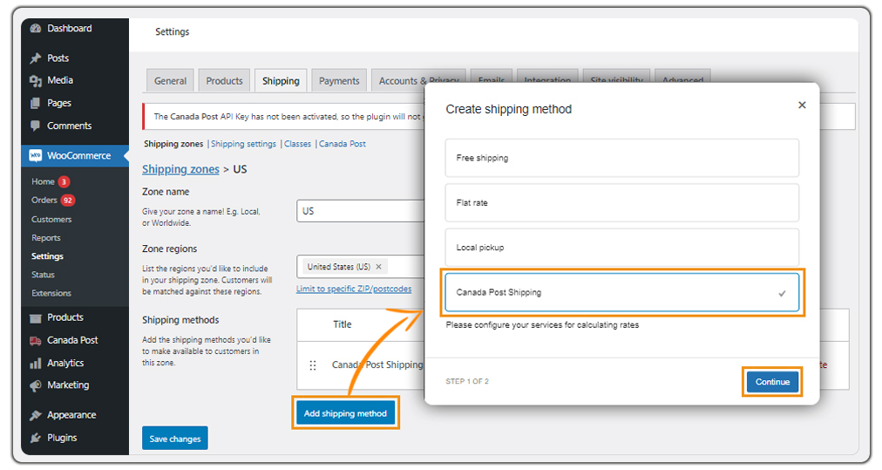Click Limit to specific ZIP/postcodes link

(354, 289)
